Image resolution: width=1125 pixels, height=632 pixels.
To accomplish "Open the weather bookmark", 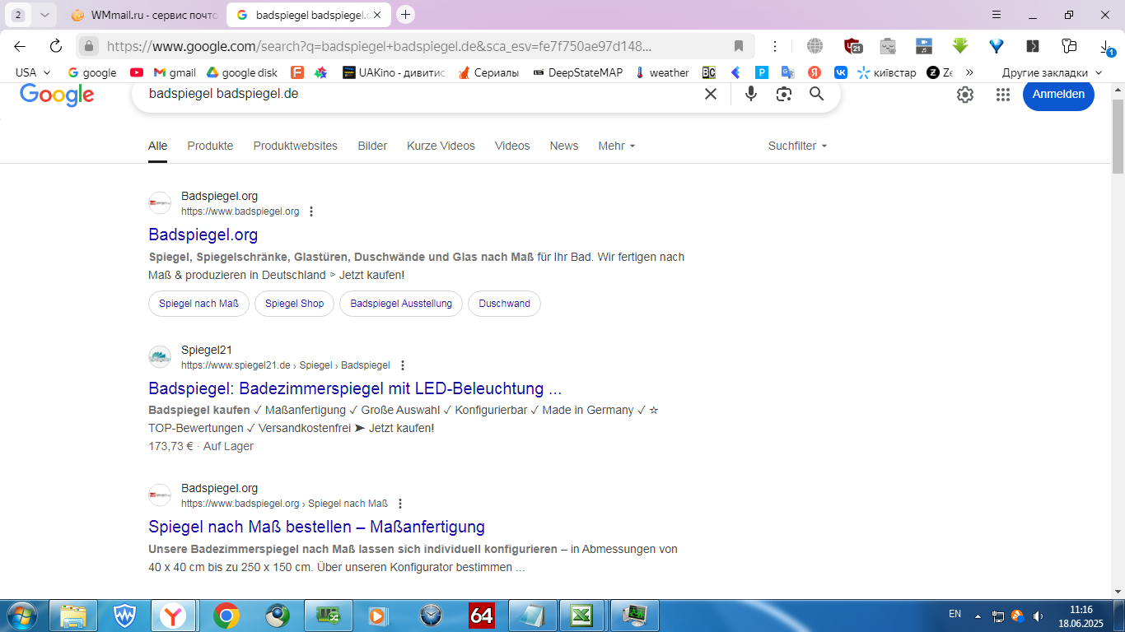I will 662,72.
